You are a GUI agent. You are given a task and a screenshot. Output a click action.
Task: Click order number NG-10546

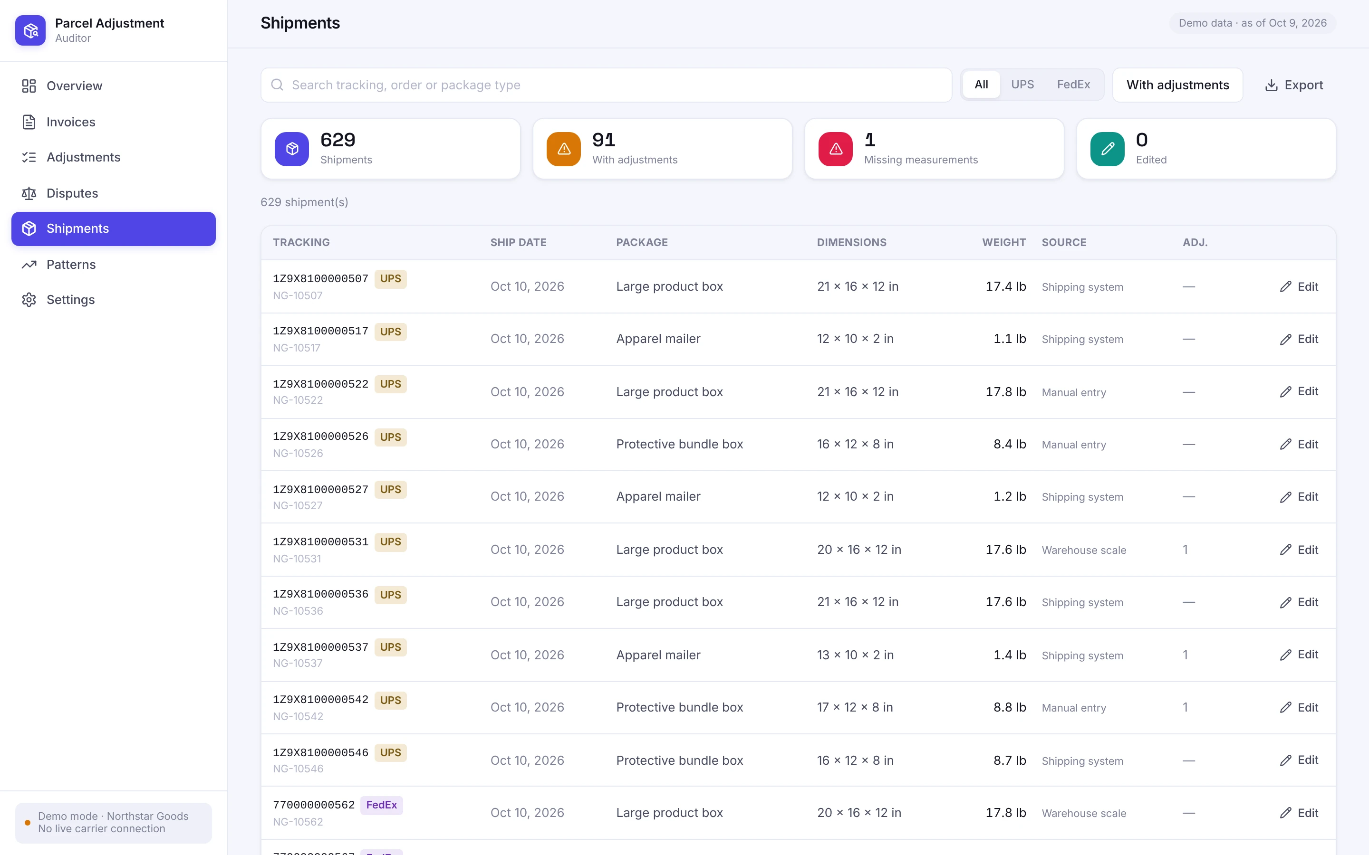(298, 769)
